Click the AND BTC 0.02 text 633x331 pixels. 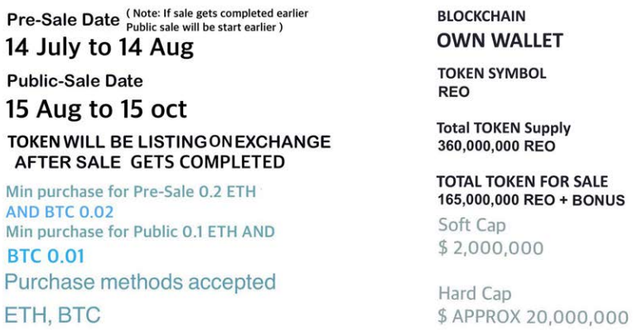(x=60, y=212)
